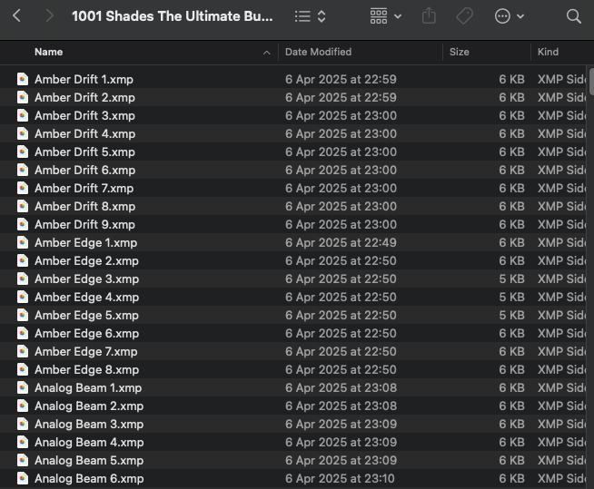Select the Amber Edge 1.xmp file
The width and height of the screenshot is (594, 489).
click(x=86, y=242)
